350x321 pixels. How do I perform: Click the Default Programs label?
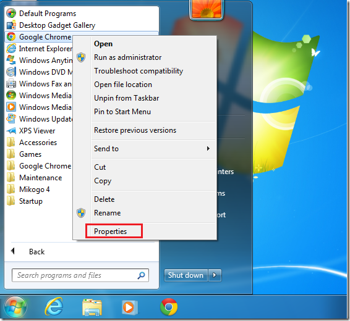(x=48, y=14)
